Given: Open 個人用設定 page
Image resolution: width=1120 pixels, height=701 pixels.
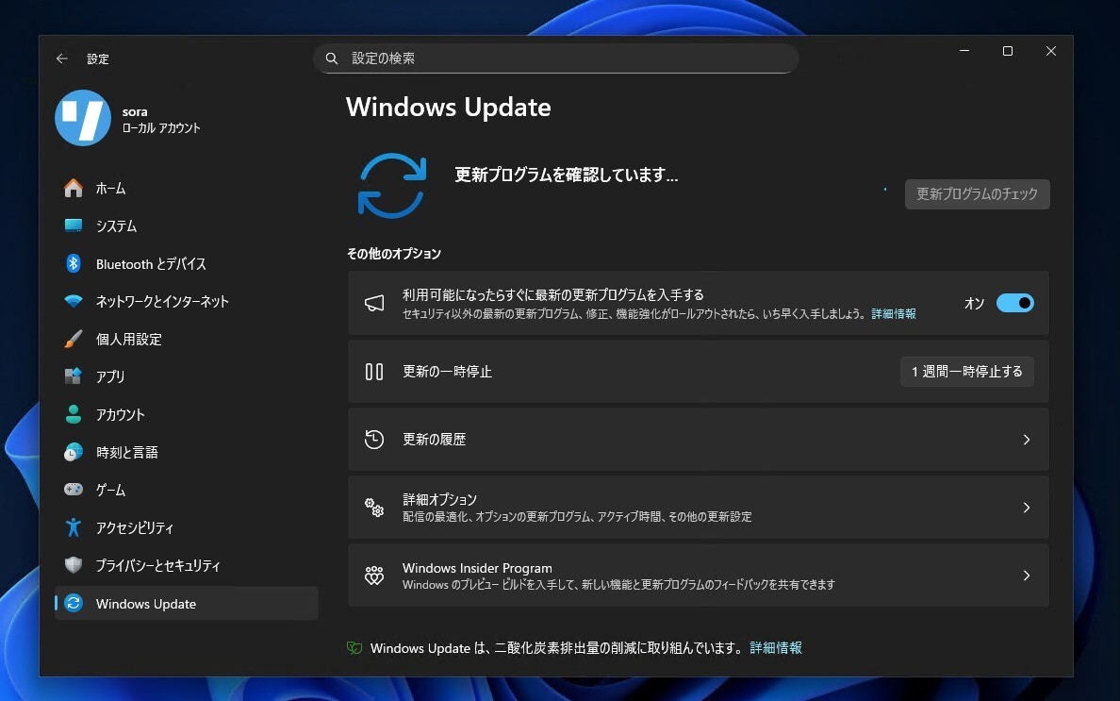Looking at the screenshot, I should 187,339.
